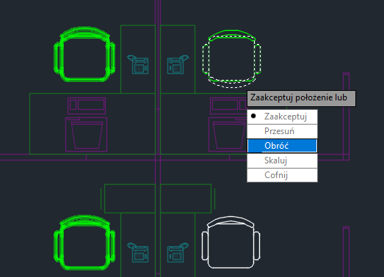Click the black bullet next to Zaakceptuj

tap(253, 116)
